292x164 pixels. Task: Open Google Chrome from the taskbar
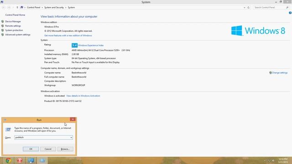(8, 160)
